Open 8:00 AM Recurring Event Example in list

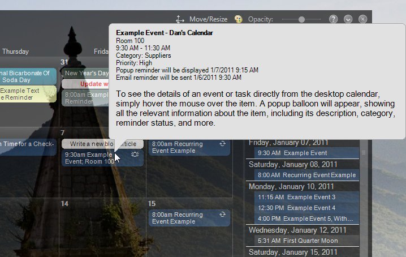[x=306, y=175]
